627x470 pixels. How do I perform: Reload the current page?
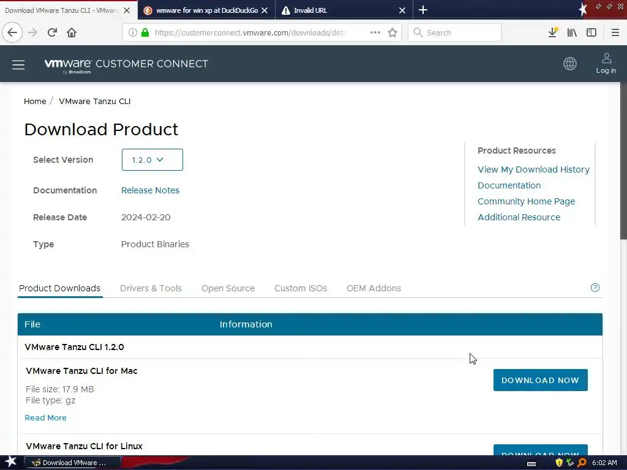coord(52,32)
